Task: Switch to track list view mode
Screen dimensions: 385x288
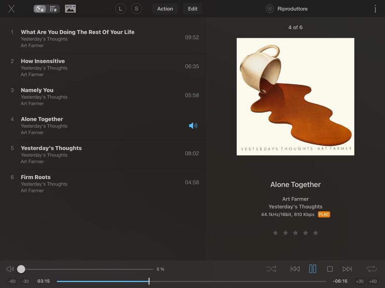Action: click(53, 9)
